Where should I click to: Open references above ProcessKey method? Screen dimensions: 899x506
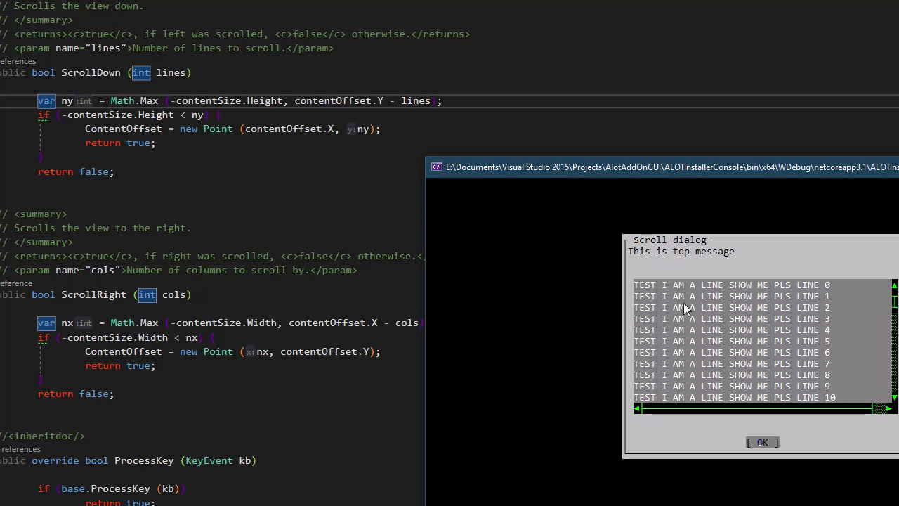(x=20, y=449)
